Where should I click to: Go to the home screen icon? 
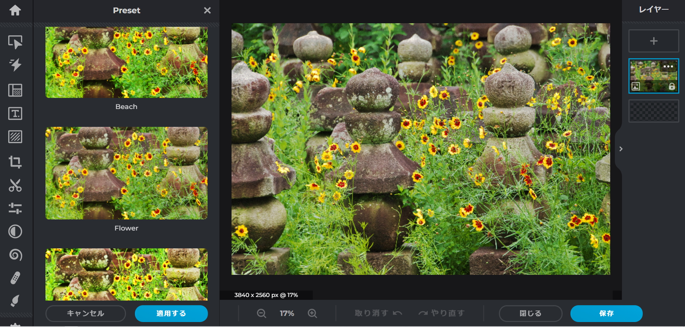15,10
